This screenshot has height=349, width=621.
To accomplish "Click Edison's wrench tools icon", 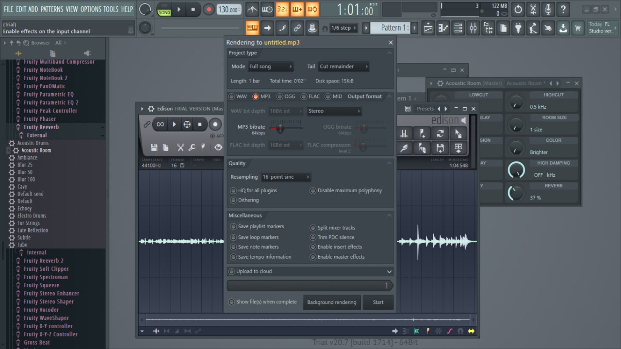I will pyautogui.click(x=192, y=148).
